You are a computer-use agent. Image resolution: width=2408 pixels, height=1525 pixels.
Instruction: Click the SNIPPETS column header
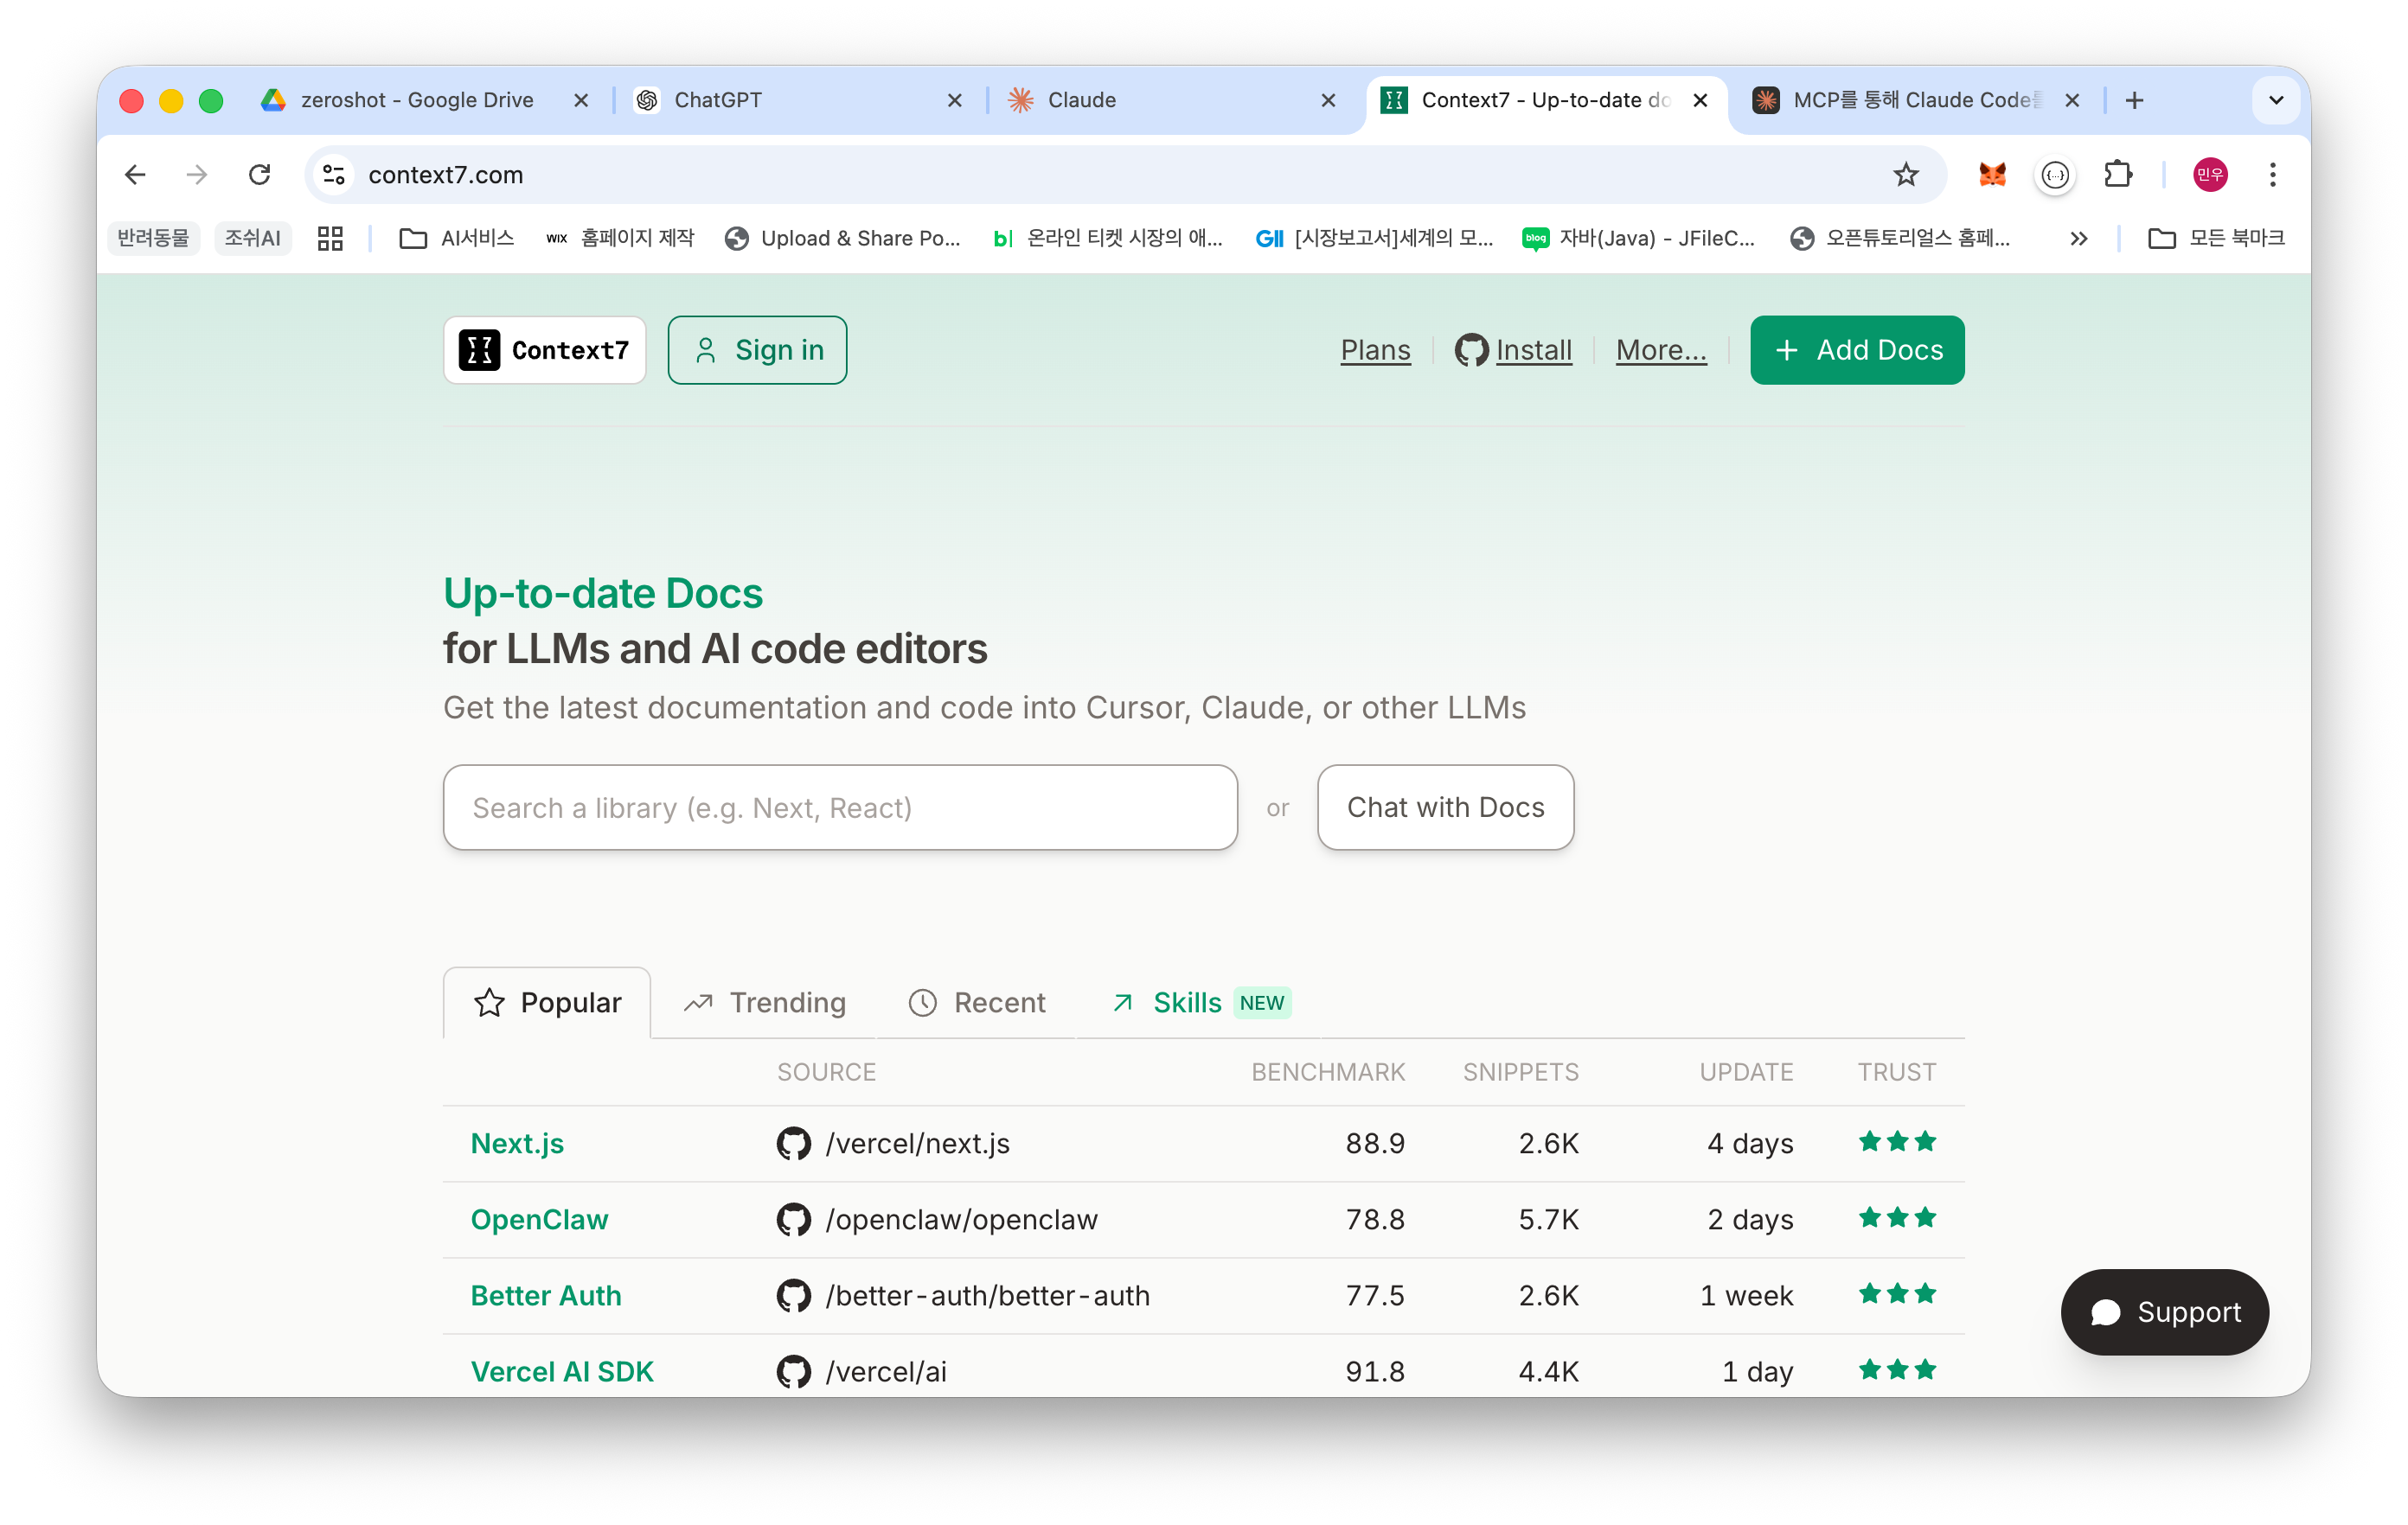pyautogui.click(x=1520, y=1072)
